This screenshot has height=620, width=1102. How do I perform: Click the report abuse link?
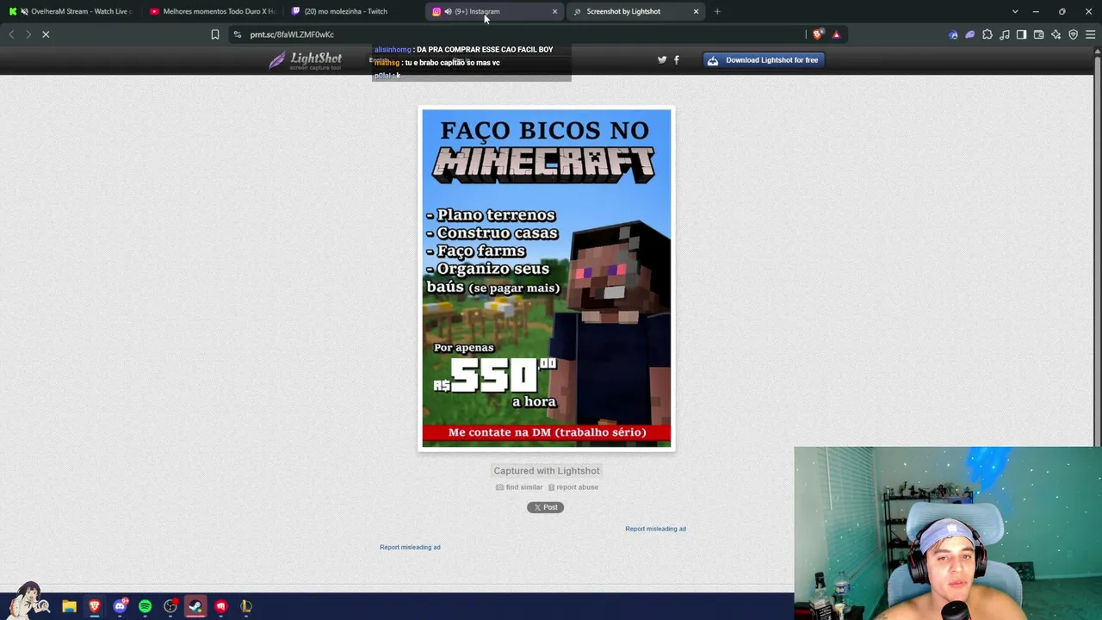click(x=573, y=487)
